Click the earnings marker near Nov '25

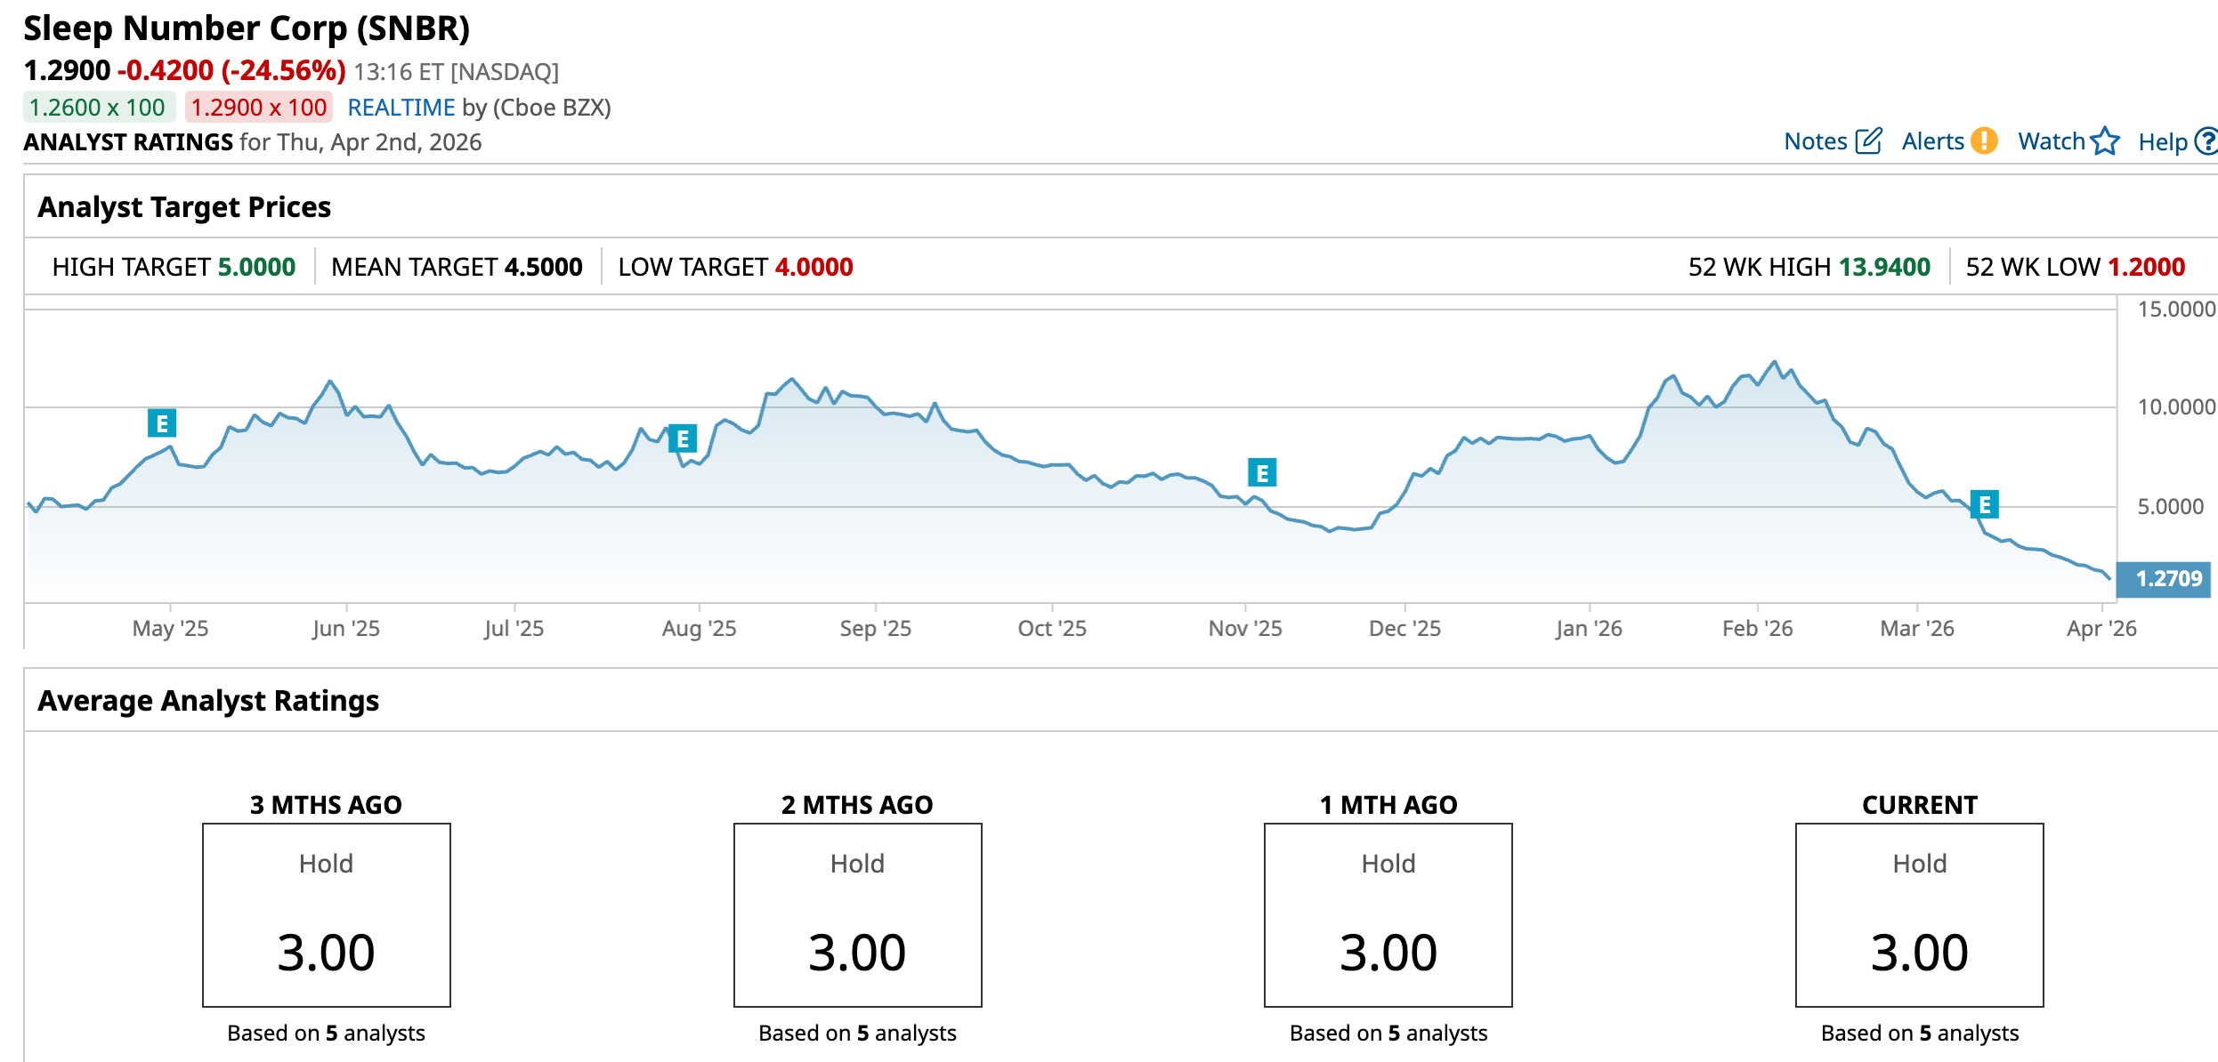click(x=1262, y=473)
